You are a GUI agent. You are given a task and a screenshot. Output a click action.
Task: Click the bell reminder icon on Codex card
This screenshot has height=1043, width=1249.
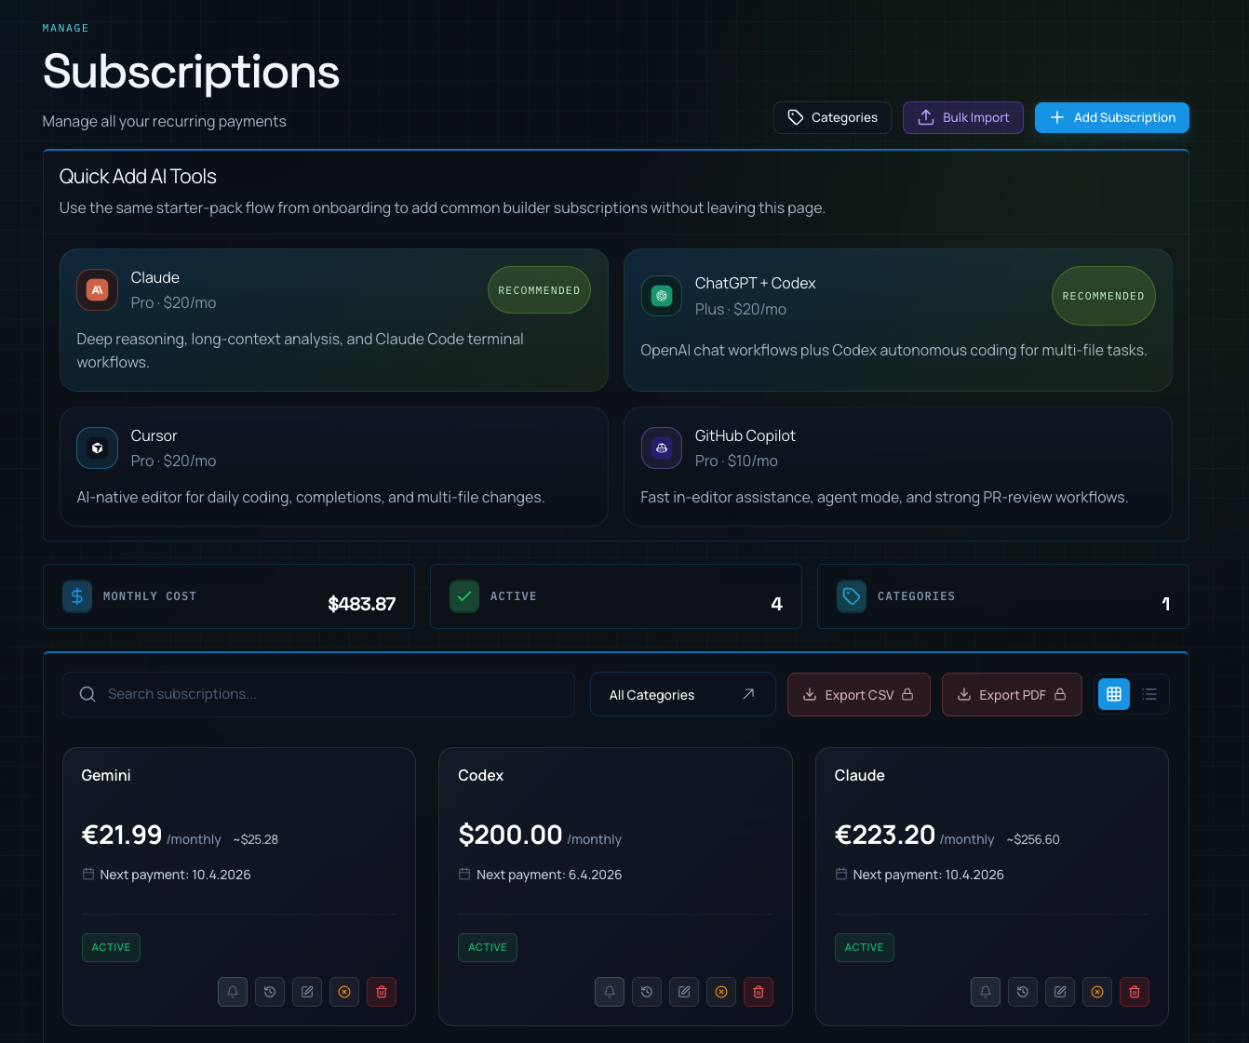click(x=610, y=992)
